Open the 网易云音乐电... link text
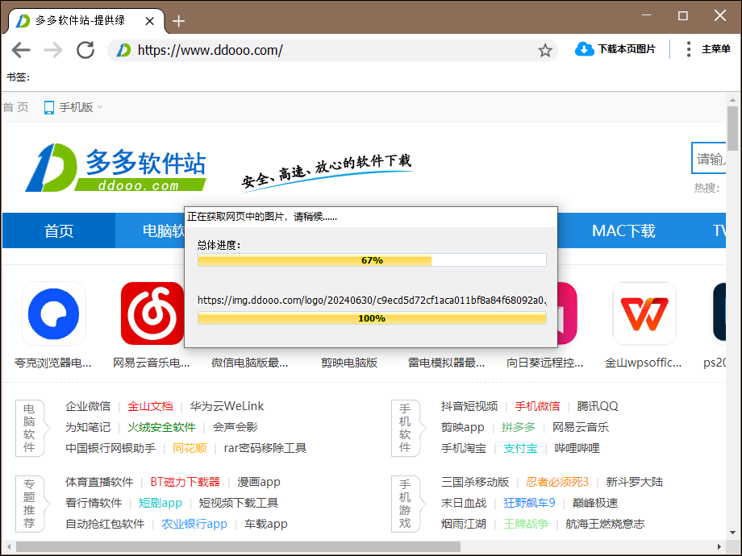Viewport: 742px width, 556px height. tap(152, 363)
